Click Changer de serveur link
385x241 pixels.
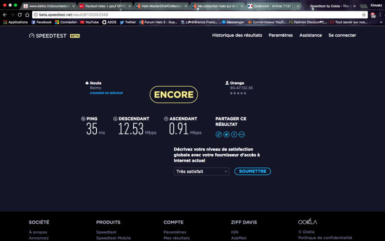106,93
